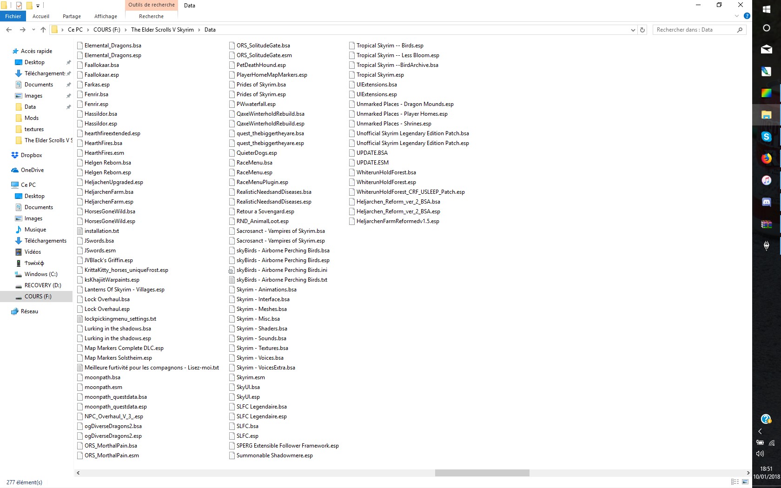Open the File Explorer help icon

tap(747, 16)
